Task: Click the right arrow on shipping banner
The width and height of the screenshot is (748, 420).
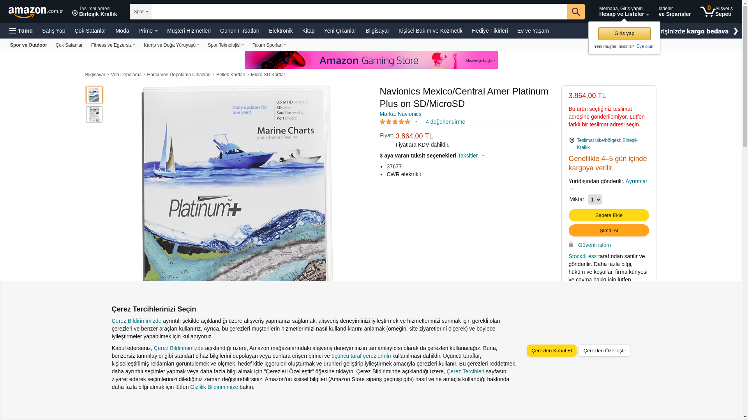Action: 735,31
